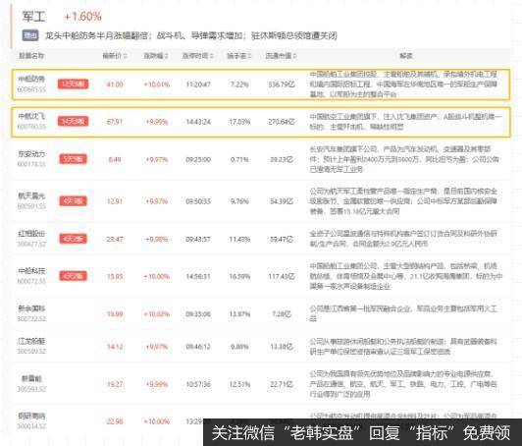Click the red badge beside 东安动力
This screenshot has height=446, width=522.
tap(73, 159)
